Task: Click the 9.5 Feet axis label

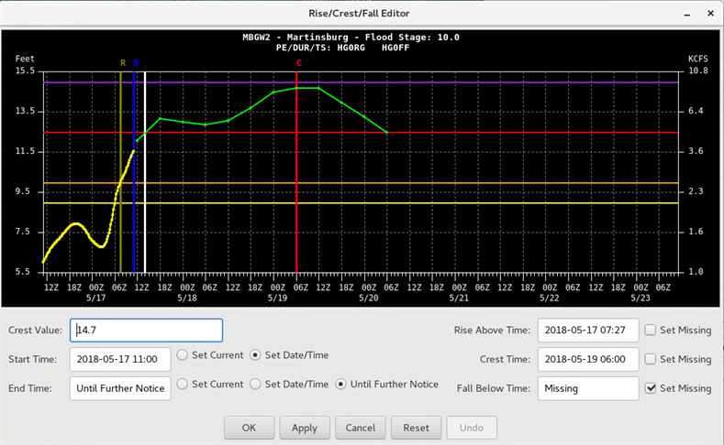Action: click(23, 191)
